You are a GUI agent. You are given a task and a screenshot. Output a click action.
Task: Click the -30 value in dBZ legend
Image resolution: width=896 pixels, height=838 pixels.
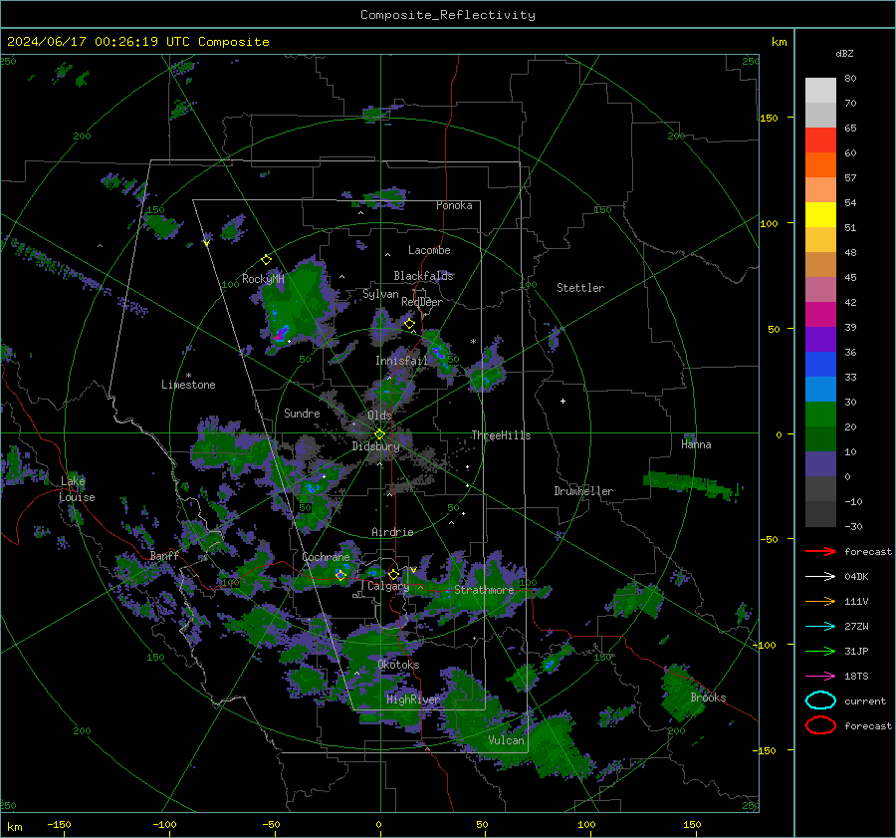[853, 526]
